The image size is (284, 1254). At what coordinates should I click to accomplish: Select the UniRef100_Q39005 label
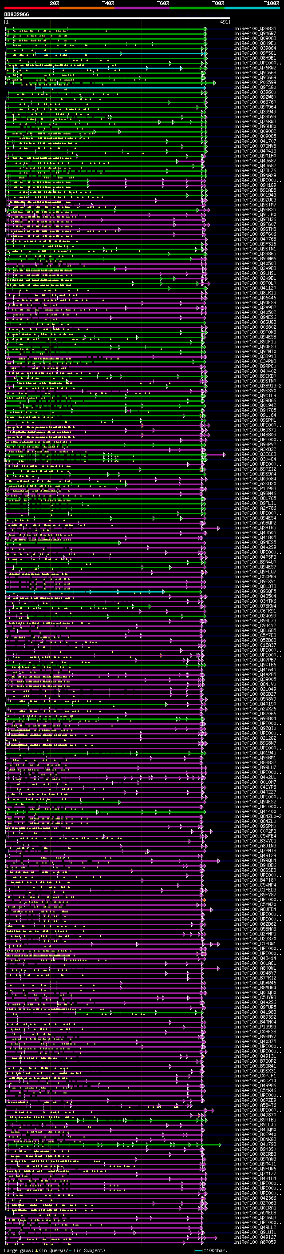pyautogui.click(x=255, y=680)
